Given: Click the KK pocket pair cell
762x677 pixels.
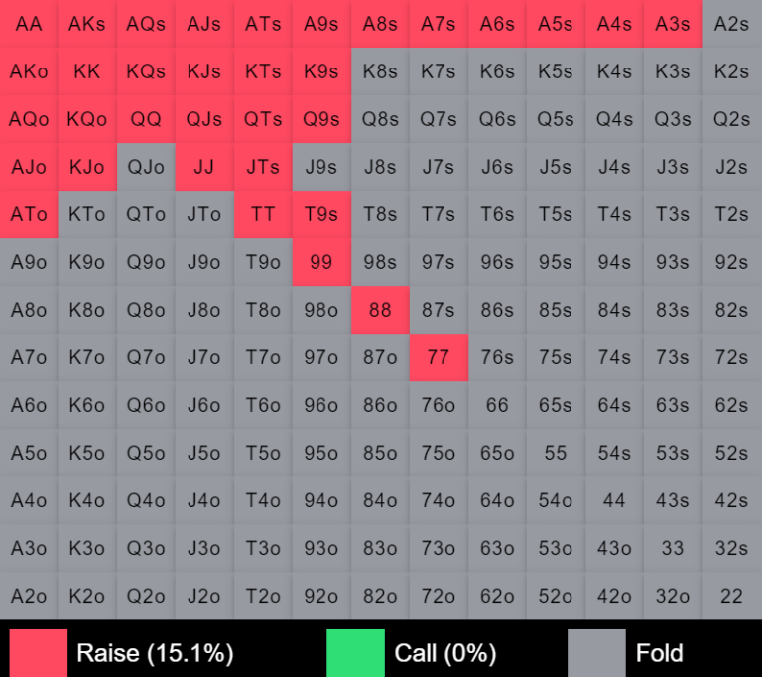Looking at the screenshot, I should click(x=87, y=71).
